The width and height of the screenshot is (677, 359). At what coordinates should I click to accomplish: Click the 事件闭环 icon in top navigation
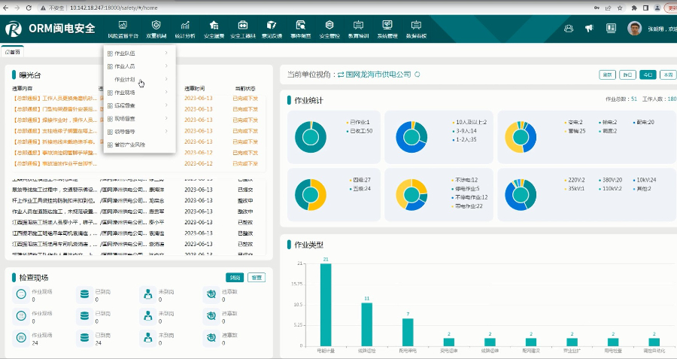[300, 26]
